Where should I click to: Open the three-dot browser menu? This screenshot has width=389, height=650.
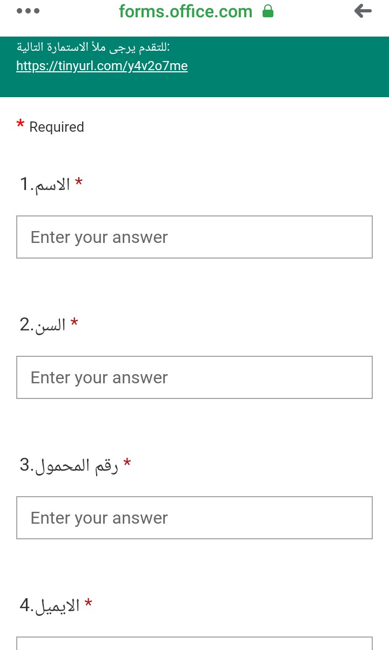[x=28, y=11]
